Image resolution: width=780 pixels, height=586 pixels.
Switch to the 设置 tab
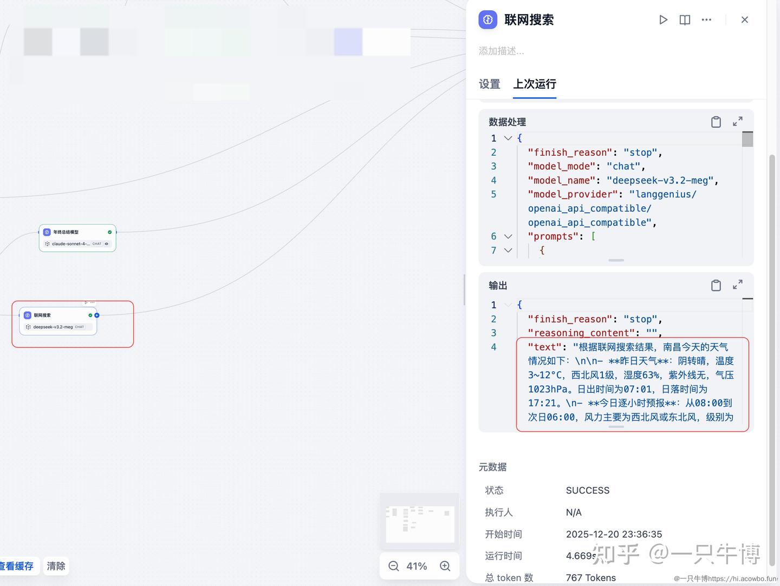[x=490, y=84]
